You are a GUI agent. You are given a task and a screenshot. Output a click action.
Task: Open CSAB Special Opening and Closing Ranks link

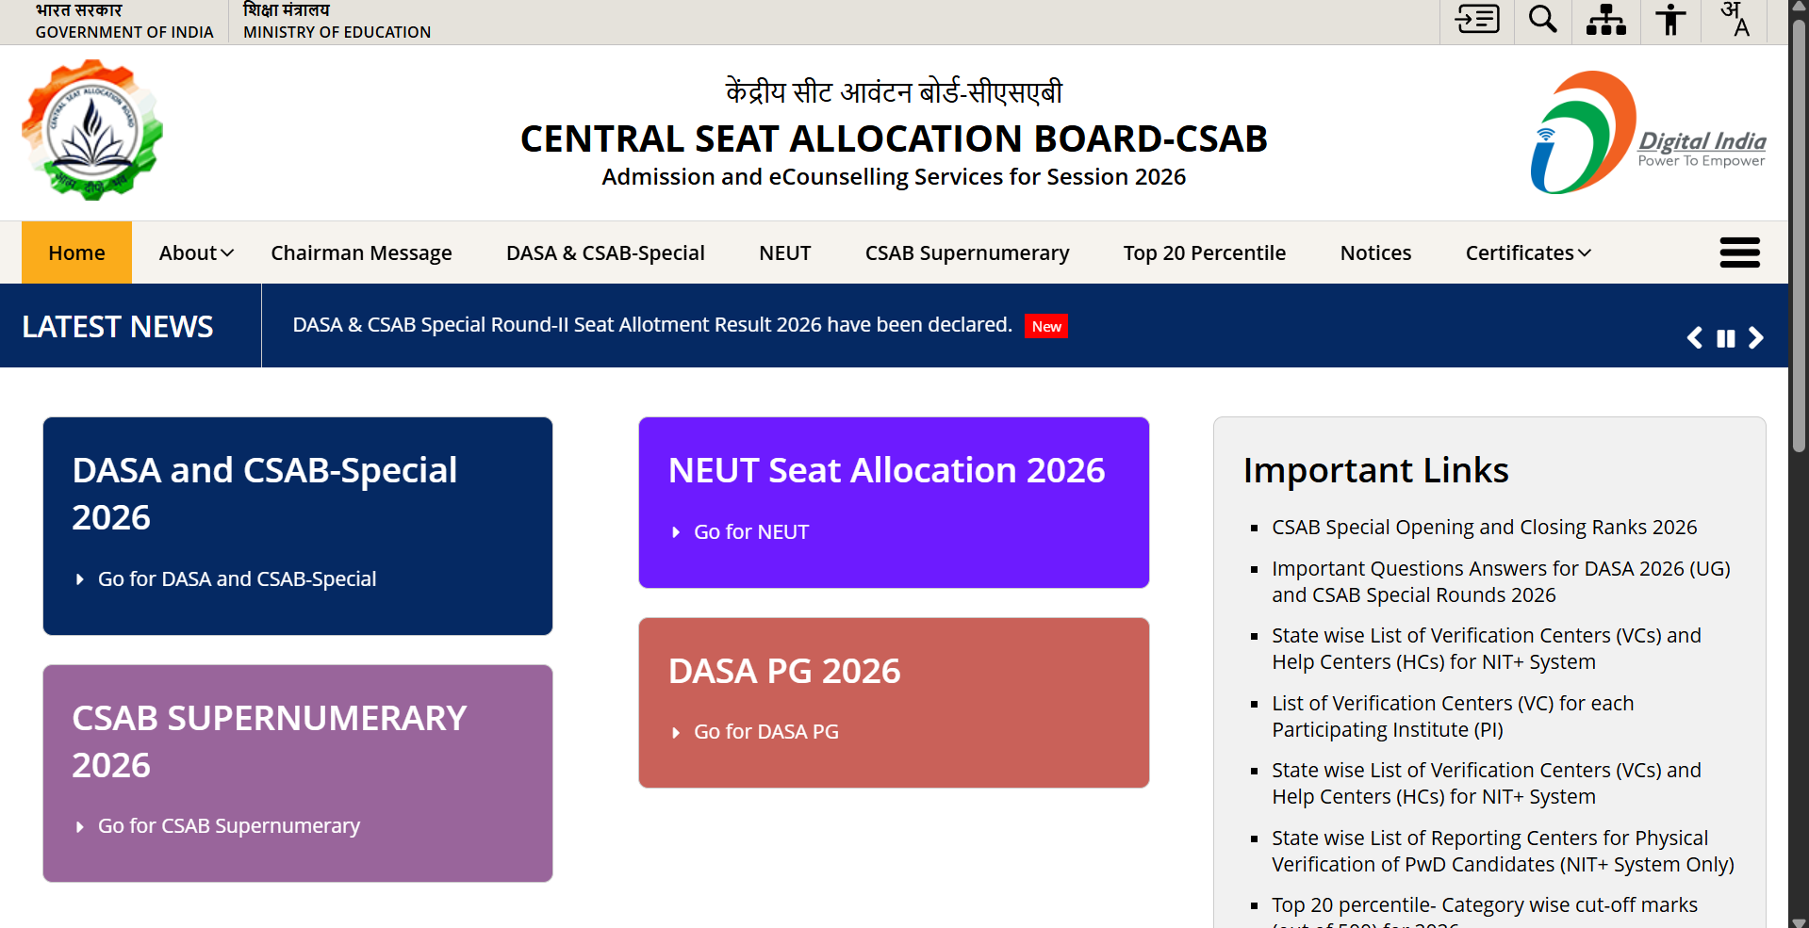click(1484, 528)
